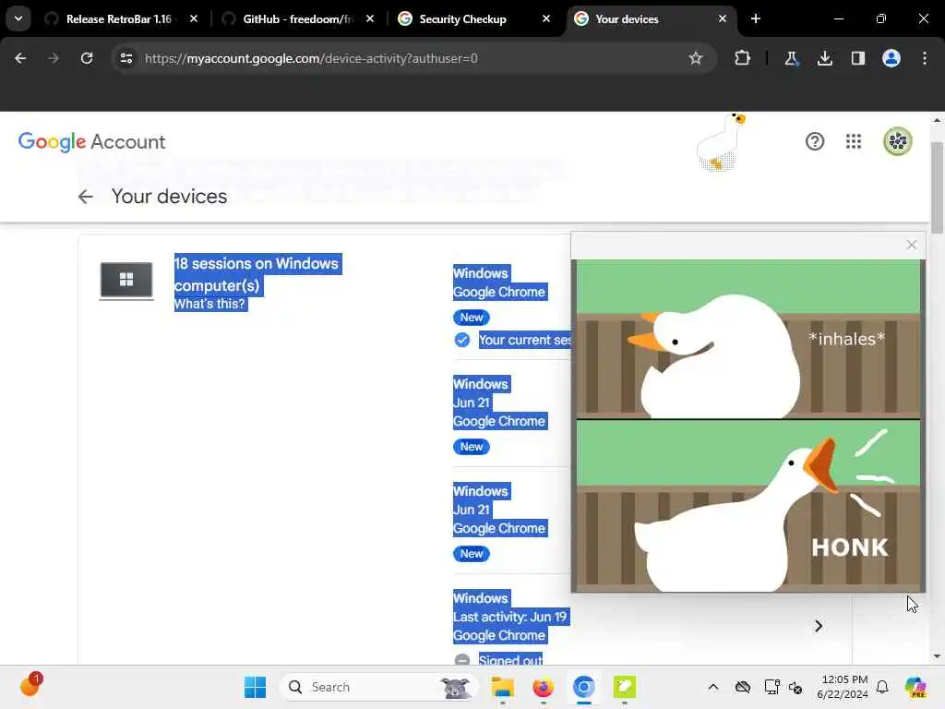Open the tab search dropdown arrow
Image resolution: width=945 pixels, height=709 pixels.
(18, 18)
